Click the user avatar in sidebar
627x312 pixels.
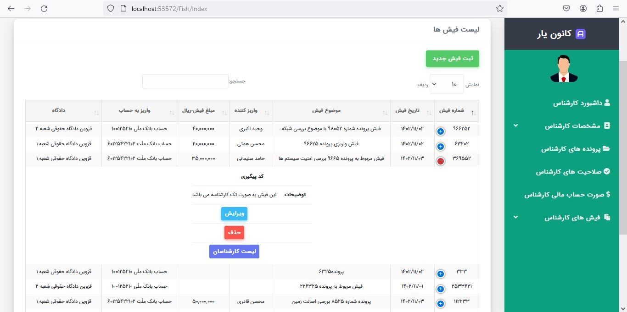click(x=564, y=69)
